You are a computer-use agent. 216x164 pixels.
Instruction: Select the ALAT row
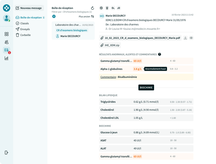pos(146,149)
